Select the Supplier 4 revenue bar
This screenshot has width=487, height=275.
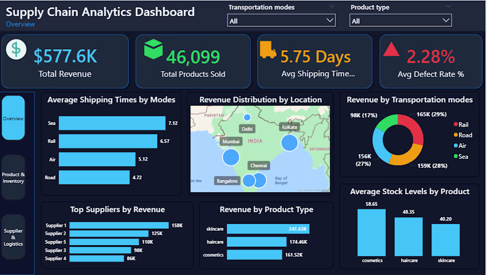(x=96, y=258)
